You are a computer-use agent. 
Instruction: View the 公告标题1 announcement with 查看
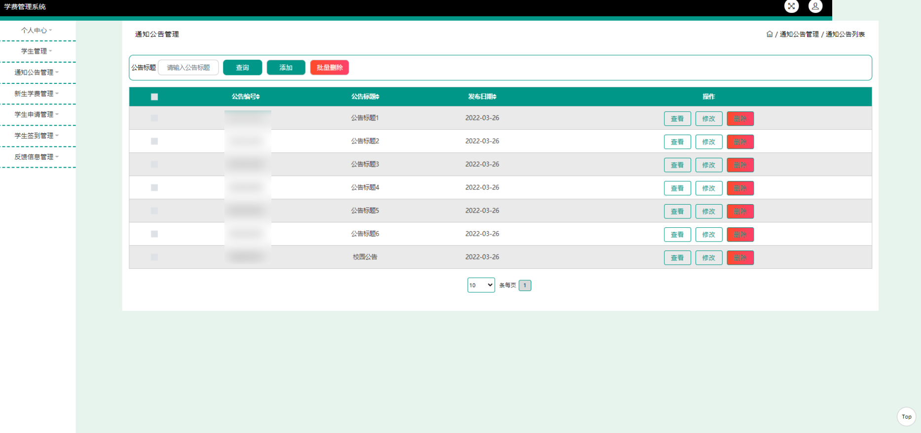(x=677, y=119)
